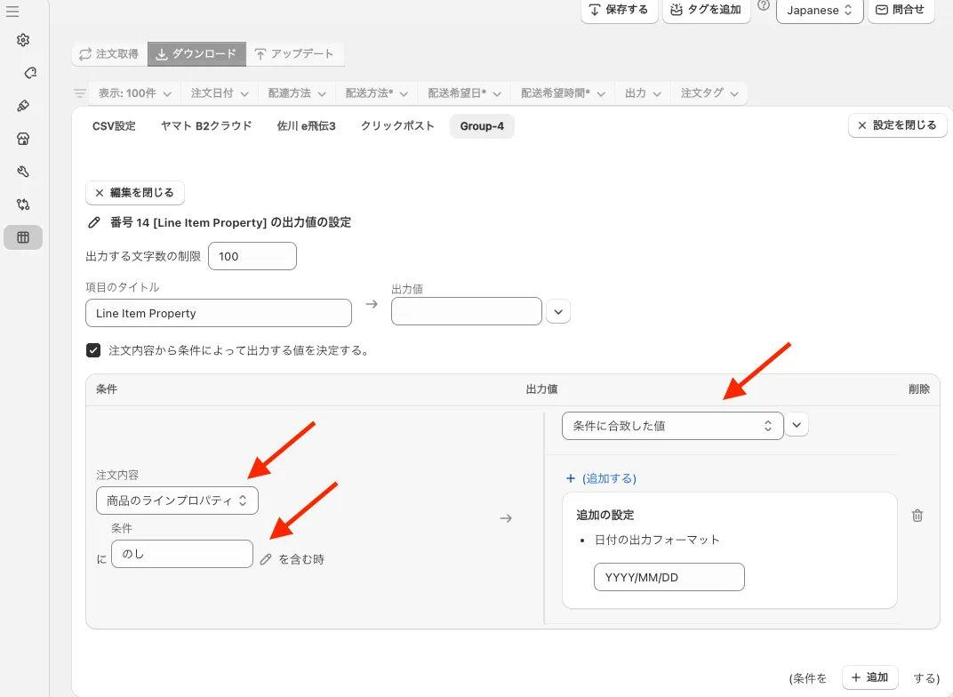This screenshot has height=697, width=953.
Task: Click the wrench tool icon in sidebar
Action: pos(23,172)
